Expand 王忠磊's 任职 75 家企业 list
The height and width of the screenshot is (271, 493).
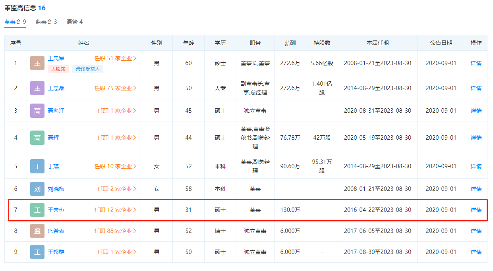click(x=115, y=88)
